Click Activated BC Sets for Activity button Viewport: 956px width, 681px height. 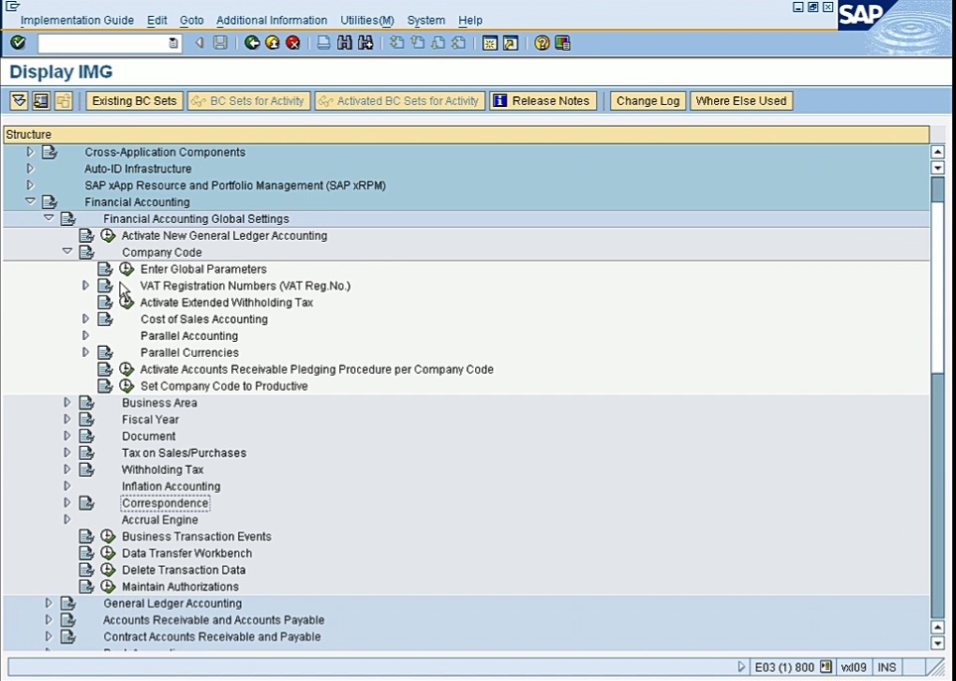[x=400, y=100]
